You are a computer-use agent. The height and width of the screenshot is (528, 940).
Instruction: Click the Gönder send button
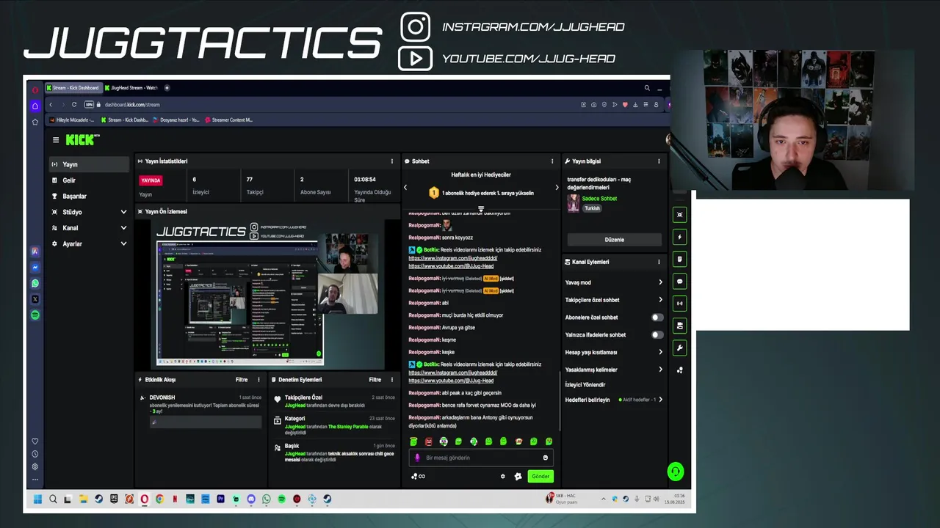coord(540,476)
